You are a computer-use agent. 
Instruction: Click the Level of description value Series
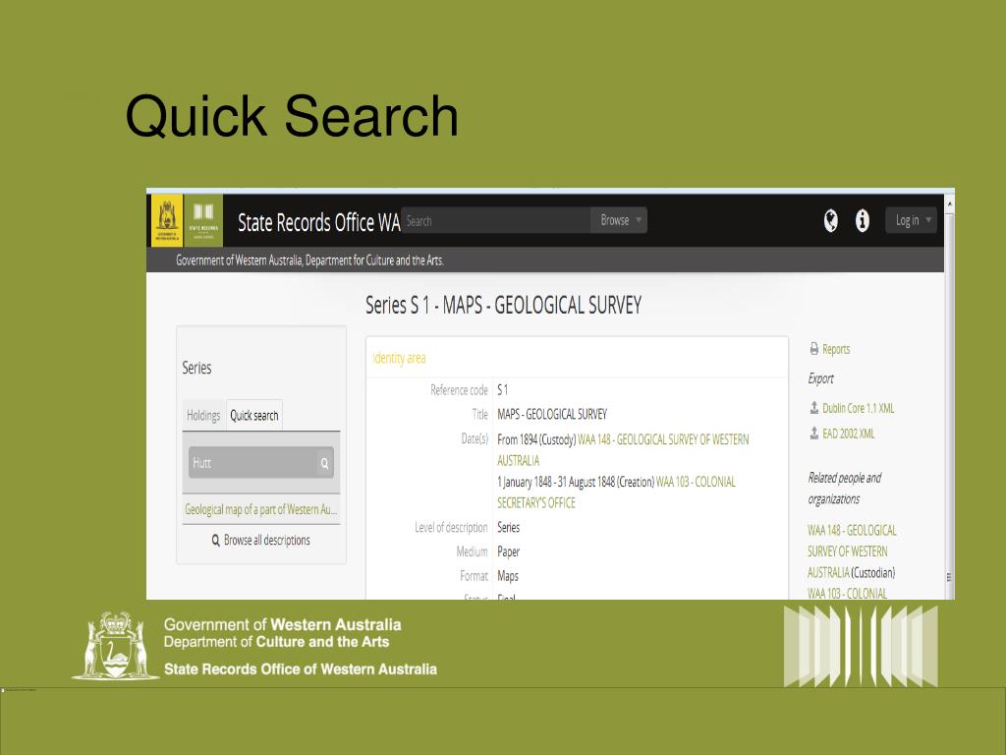(x=508, y=527)
